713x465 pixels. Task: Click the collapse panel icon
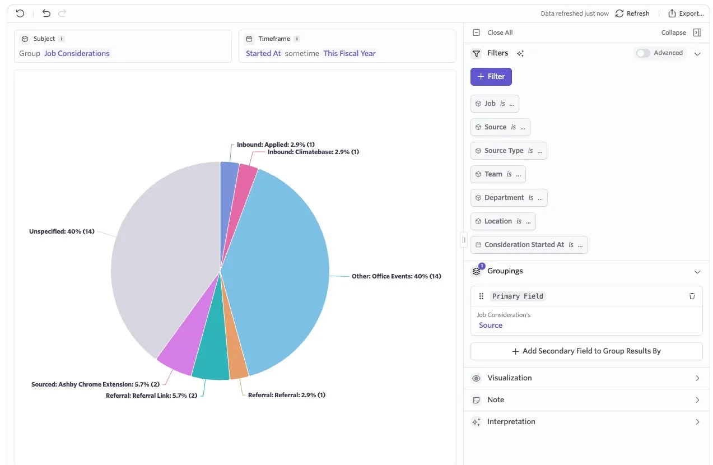click(697, 32)
